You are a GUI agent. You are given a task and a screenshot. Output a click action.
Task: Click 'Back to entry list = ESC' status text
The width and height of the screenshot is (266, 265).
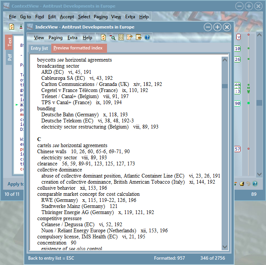click(51, 258)
